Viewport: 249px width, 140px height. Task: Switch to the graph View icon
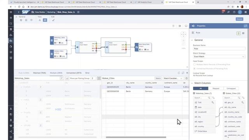(40, 20)
